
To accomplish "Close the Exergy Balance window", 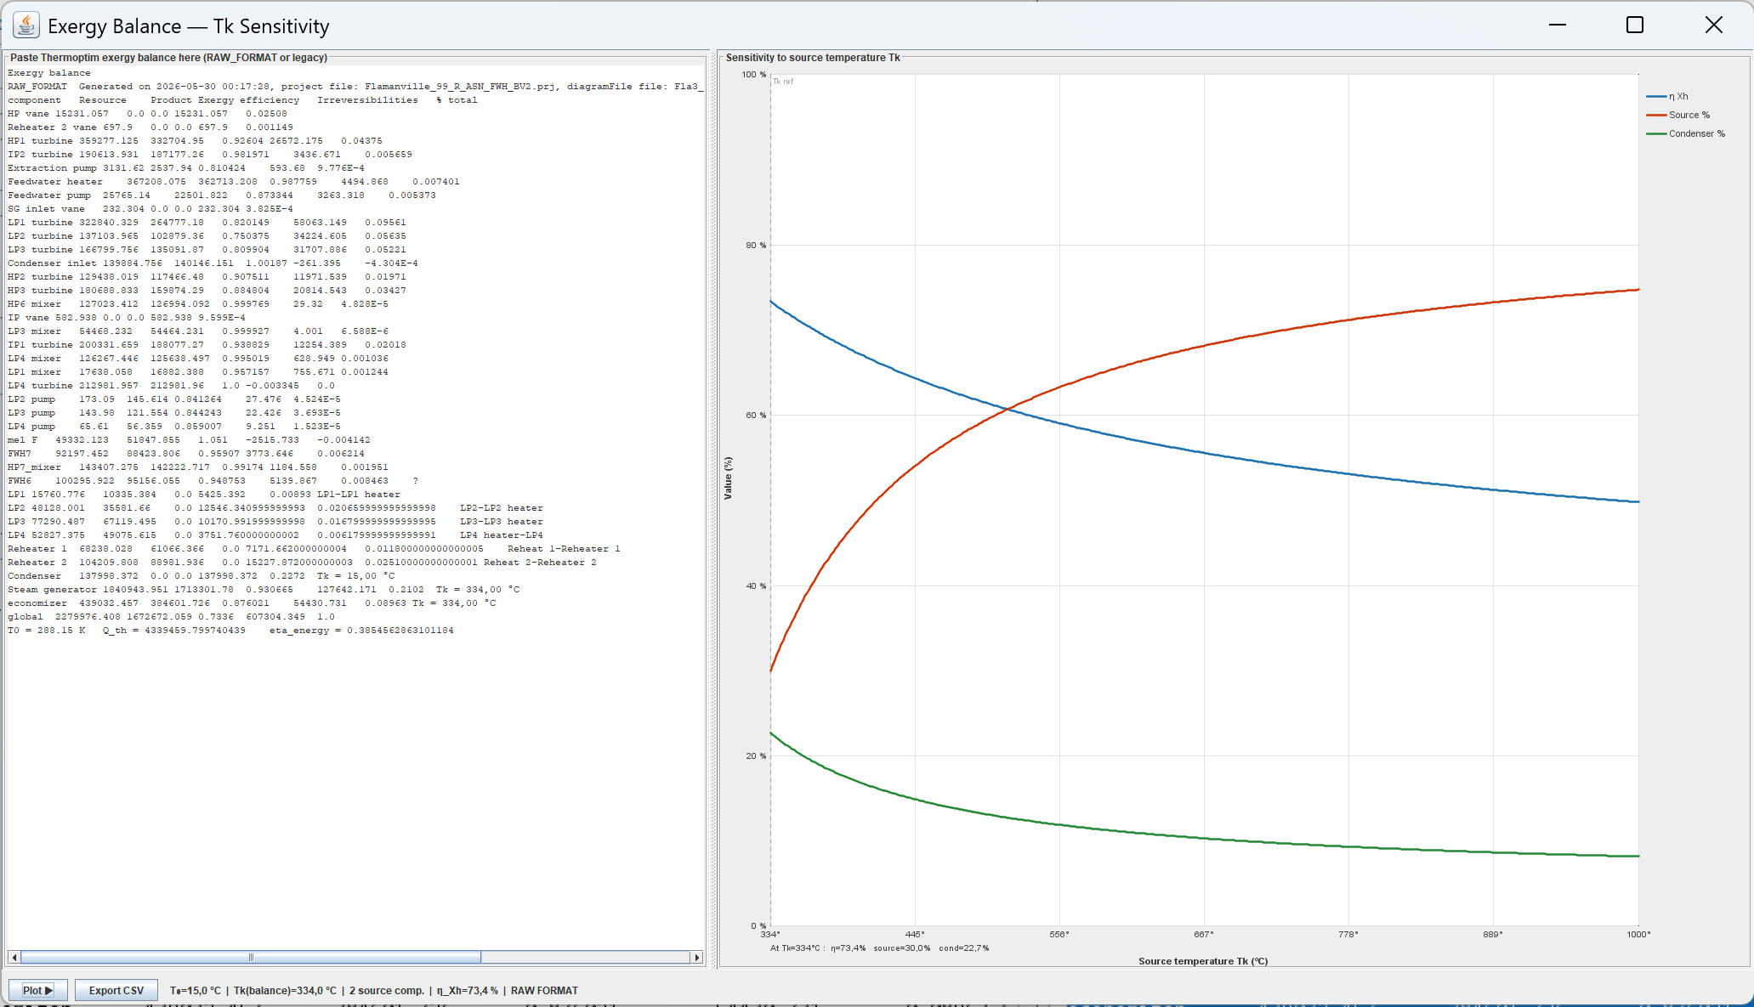I will 1714,25.
